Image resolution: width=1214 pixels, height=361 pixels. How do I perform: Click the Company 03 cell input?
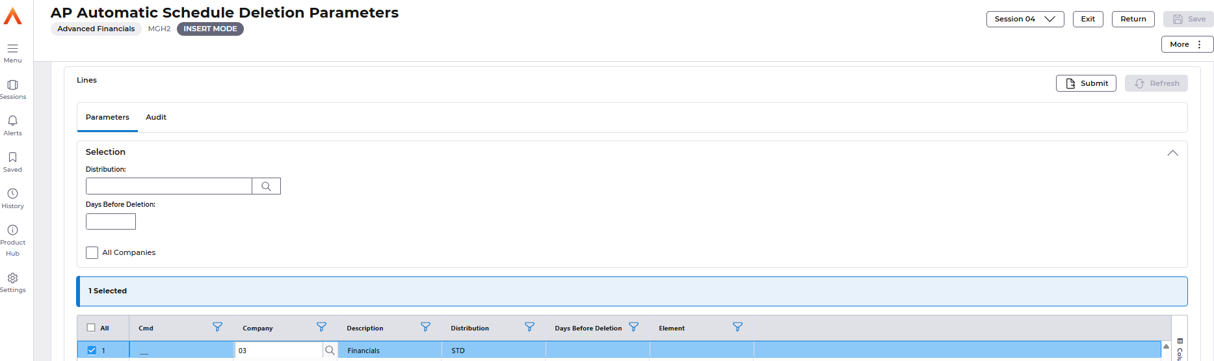[x=279, y=351]
